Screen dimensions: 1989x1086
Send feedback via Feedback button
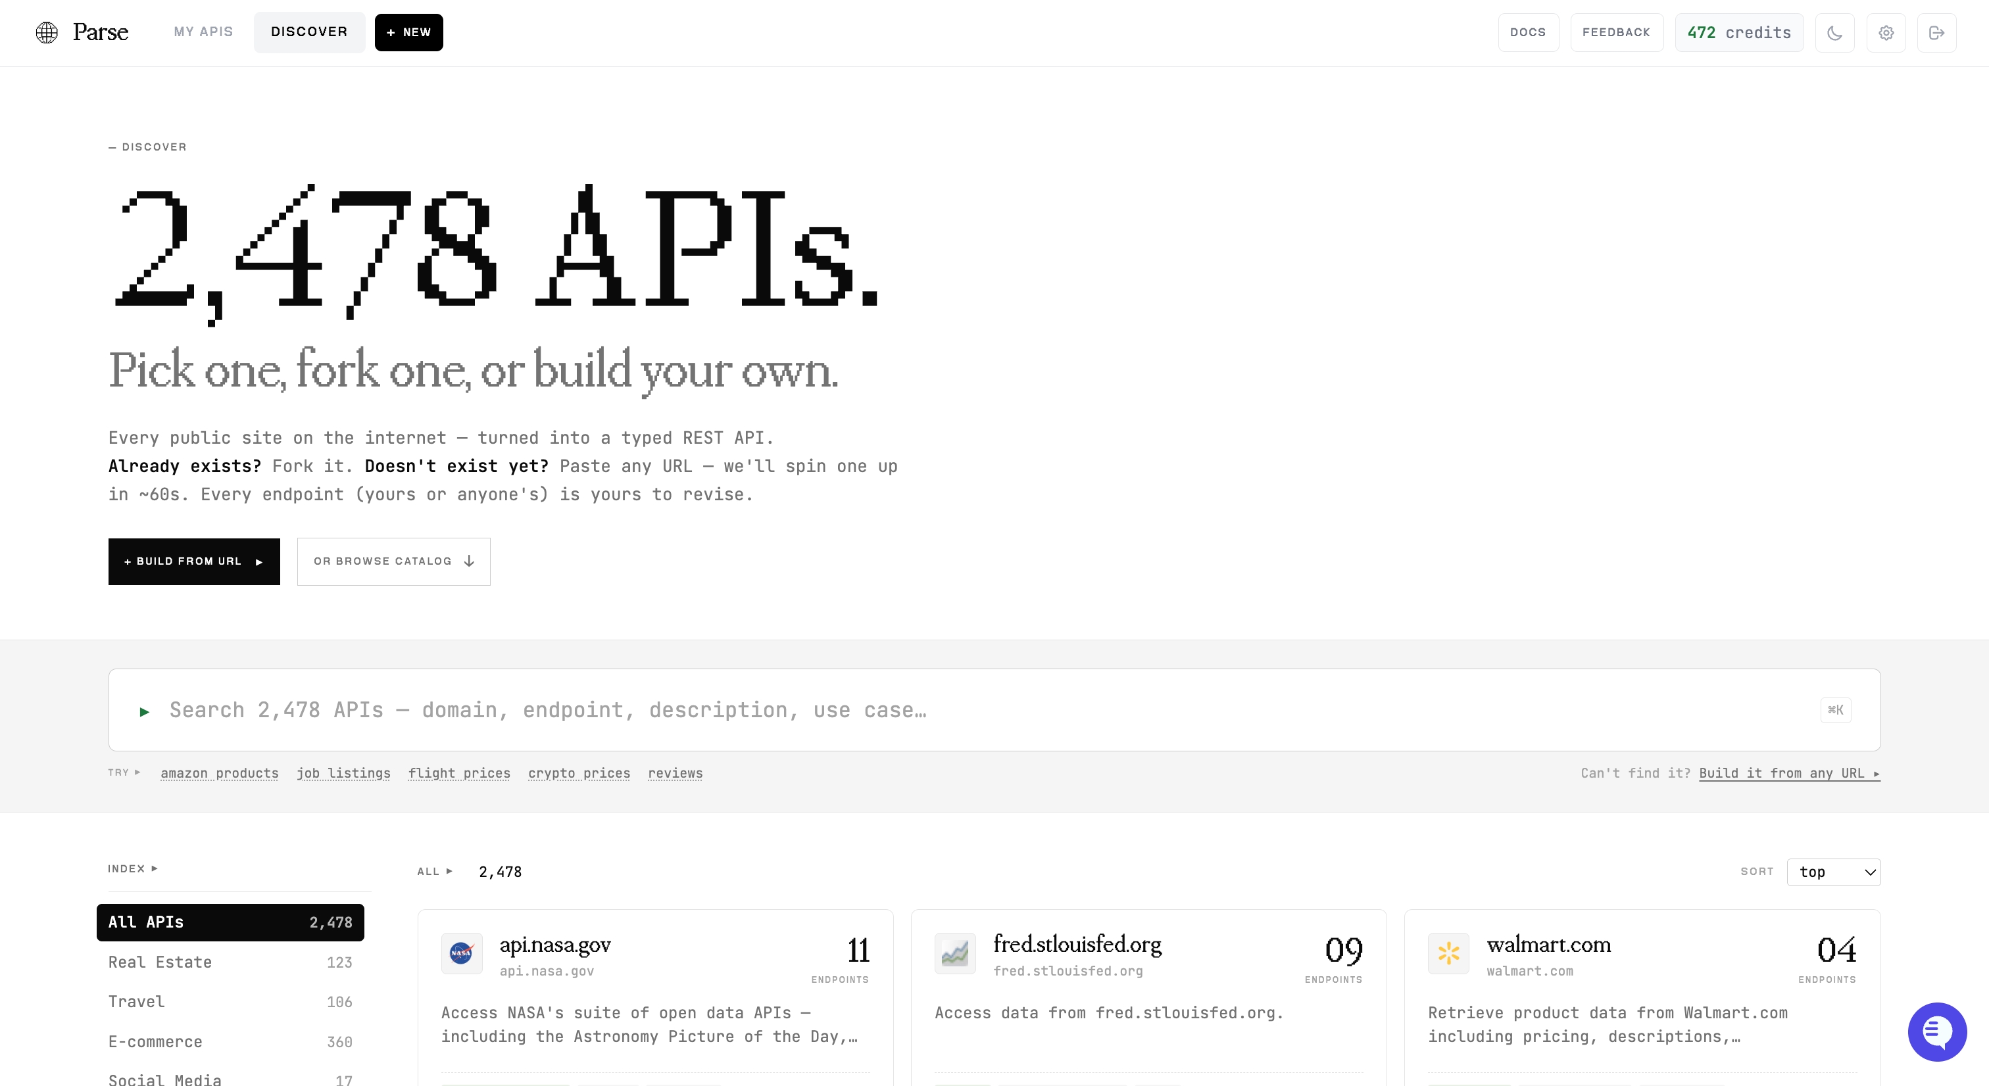pyautogui.click(x=1617, y=32)
